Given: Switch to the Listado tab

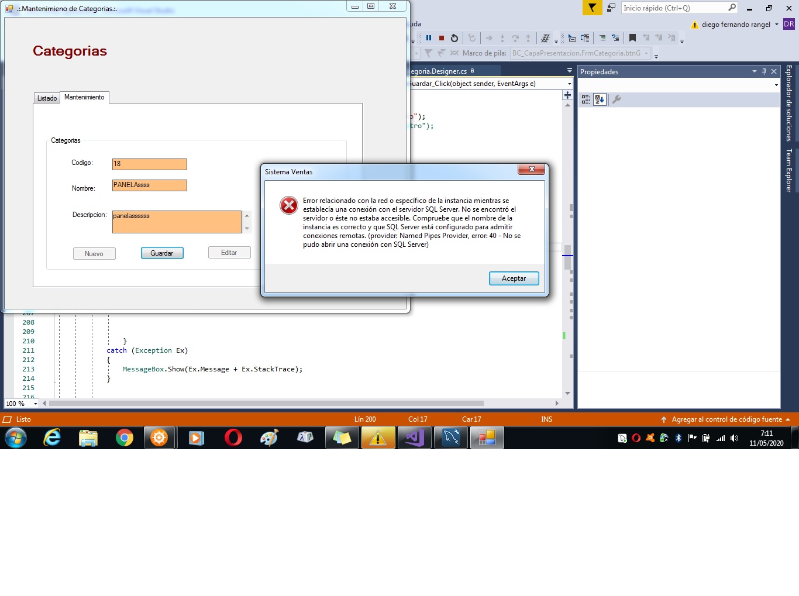Looking at the screenshot, I should (x=47, y=98).
